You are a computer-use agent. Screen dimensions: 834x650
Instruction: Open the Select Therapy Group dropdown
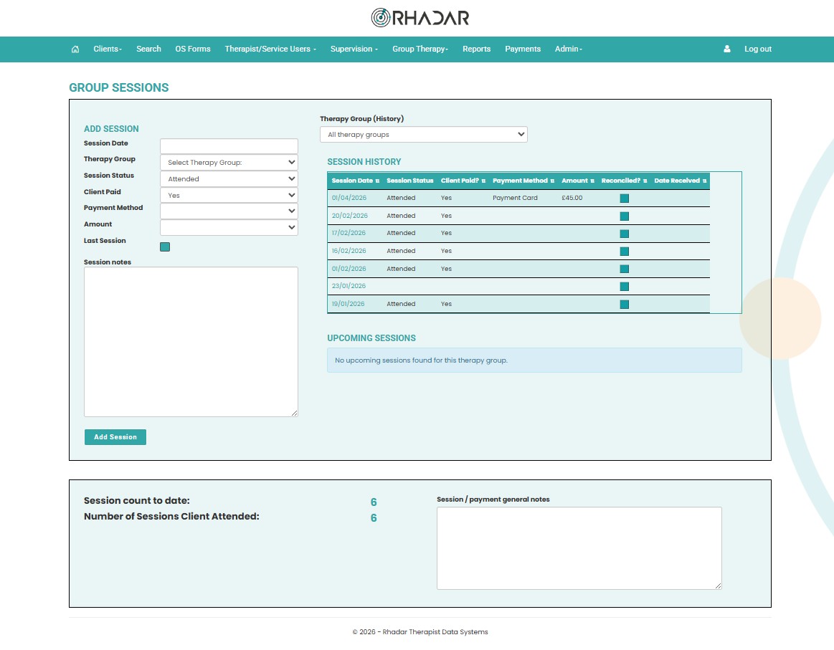(x=229, y=163)
